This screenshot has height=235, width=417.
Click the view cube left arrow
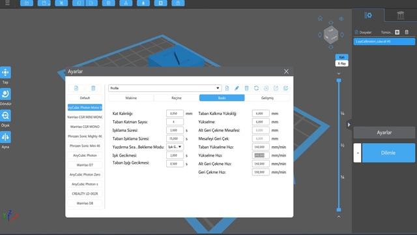pyautogui.click(x=320, y=35)
